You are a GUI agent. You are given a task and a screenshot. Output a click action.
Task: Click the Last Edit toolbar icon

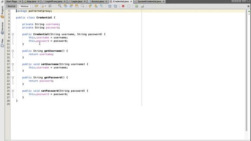36,6
